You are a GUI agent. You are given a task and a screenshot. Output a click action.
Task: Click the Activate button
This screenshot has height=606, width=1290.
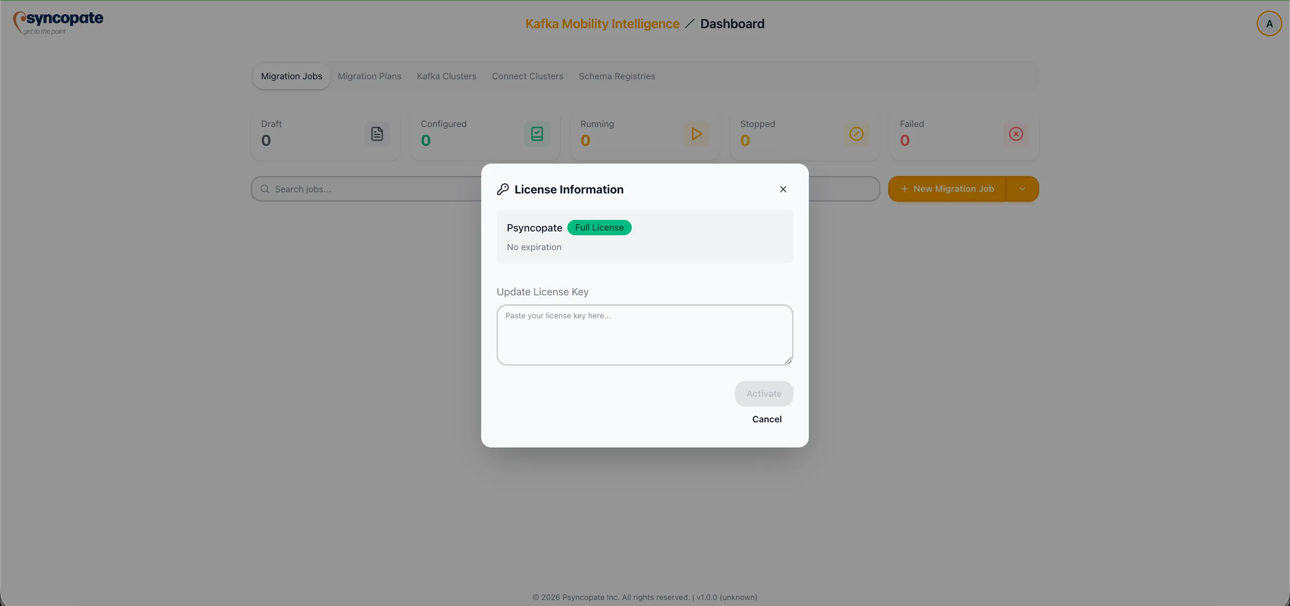[763, 393]
